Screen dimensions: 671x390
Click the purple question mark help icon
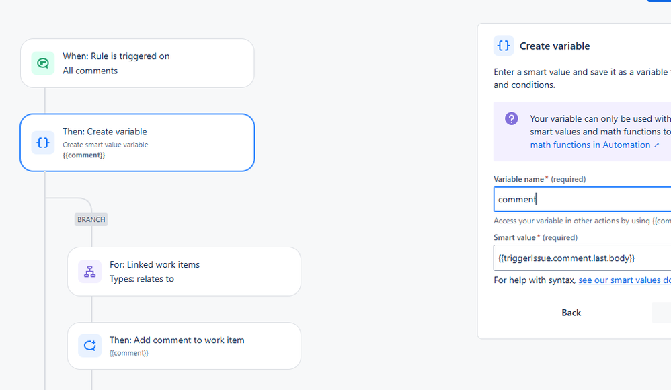pos(512,119)
